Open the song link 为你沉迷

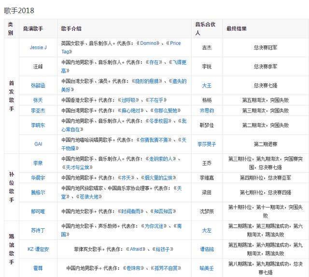click(x=154, y=226)
